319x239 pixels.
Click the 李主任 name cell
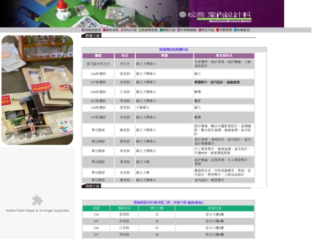point(125,64)
